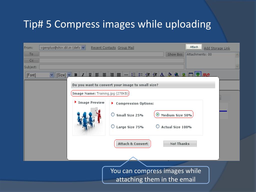Click Attachments: 00 label

199,54
